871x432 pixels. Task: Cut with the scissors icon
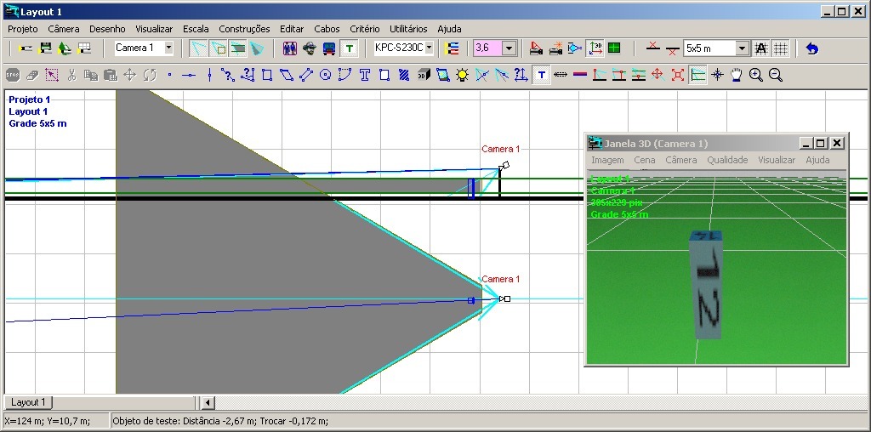pyautogui.click(x=71, y=75)
